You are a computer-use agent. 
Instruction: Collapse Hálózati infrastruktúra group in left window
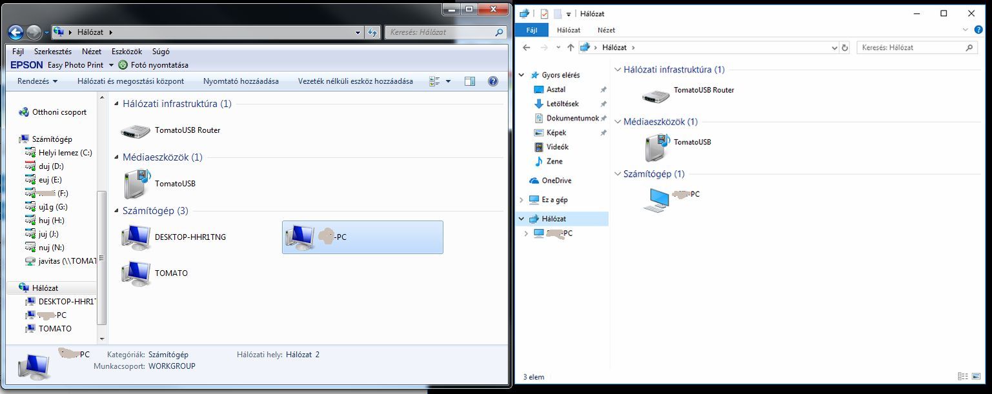coord(116,104)
